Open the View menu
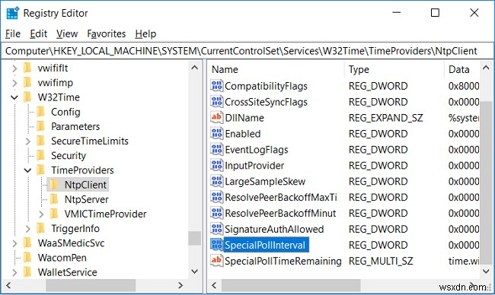The image size is (495, 295). [x=67, y=33]
